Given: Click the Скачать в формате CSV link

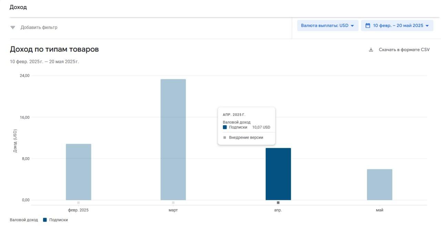Looking at the screenshot, I should pos(404,50).
